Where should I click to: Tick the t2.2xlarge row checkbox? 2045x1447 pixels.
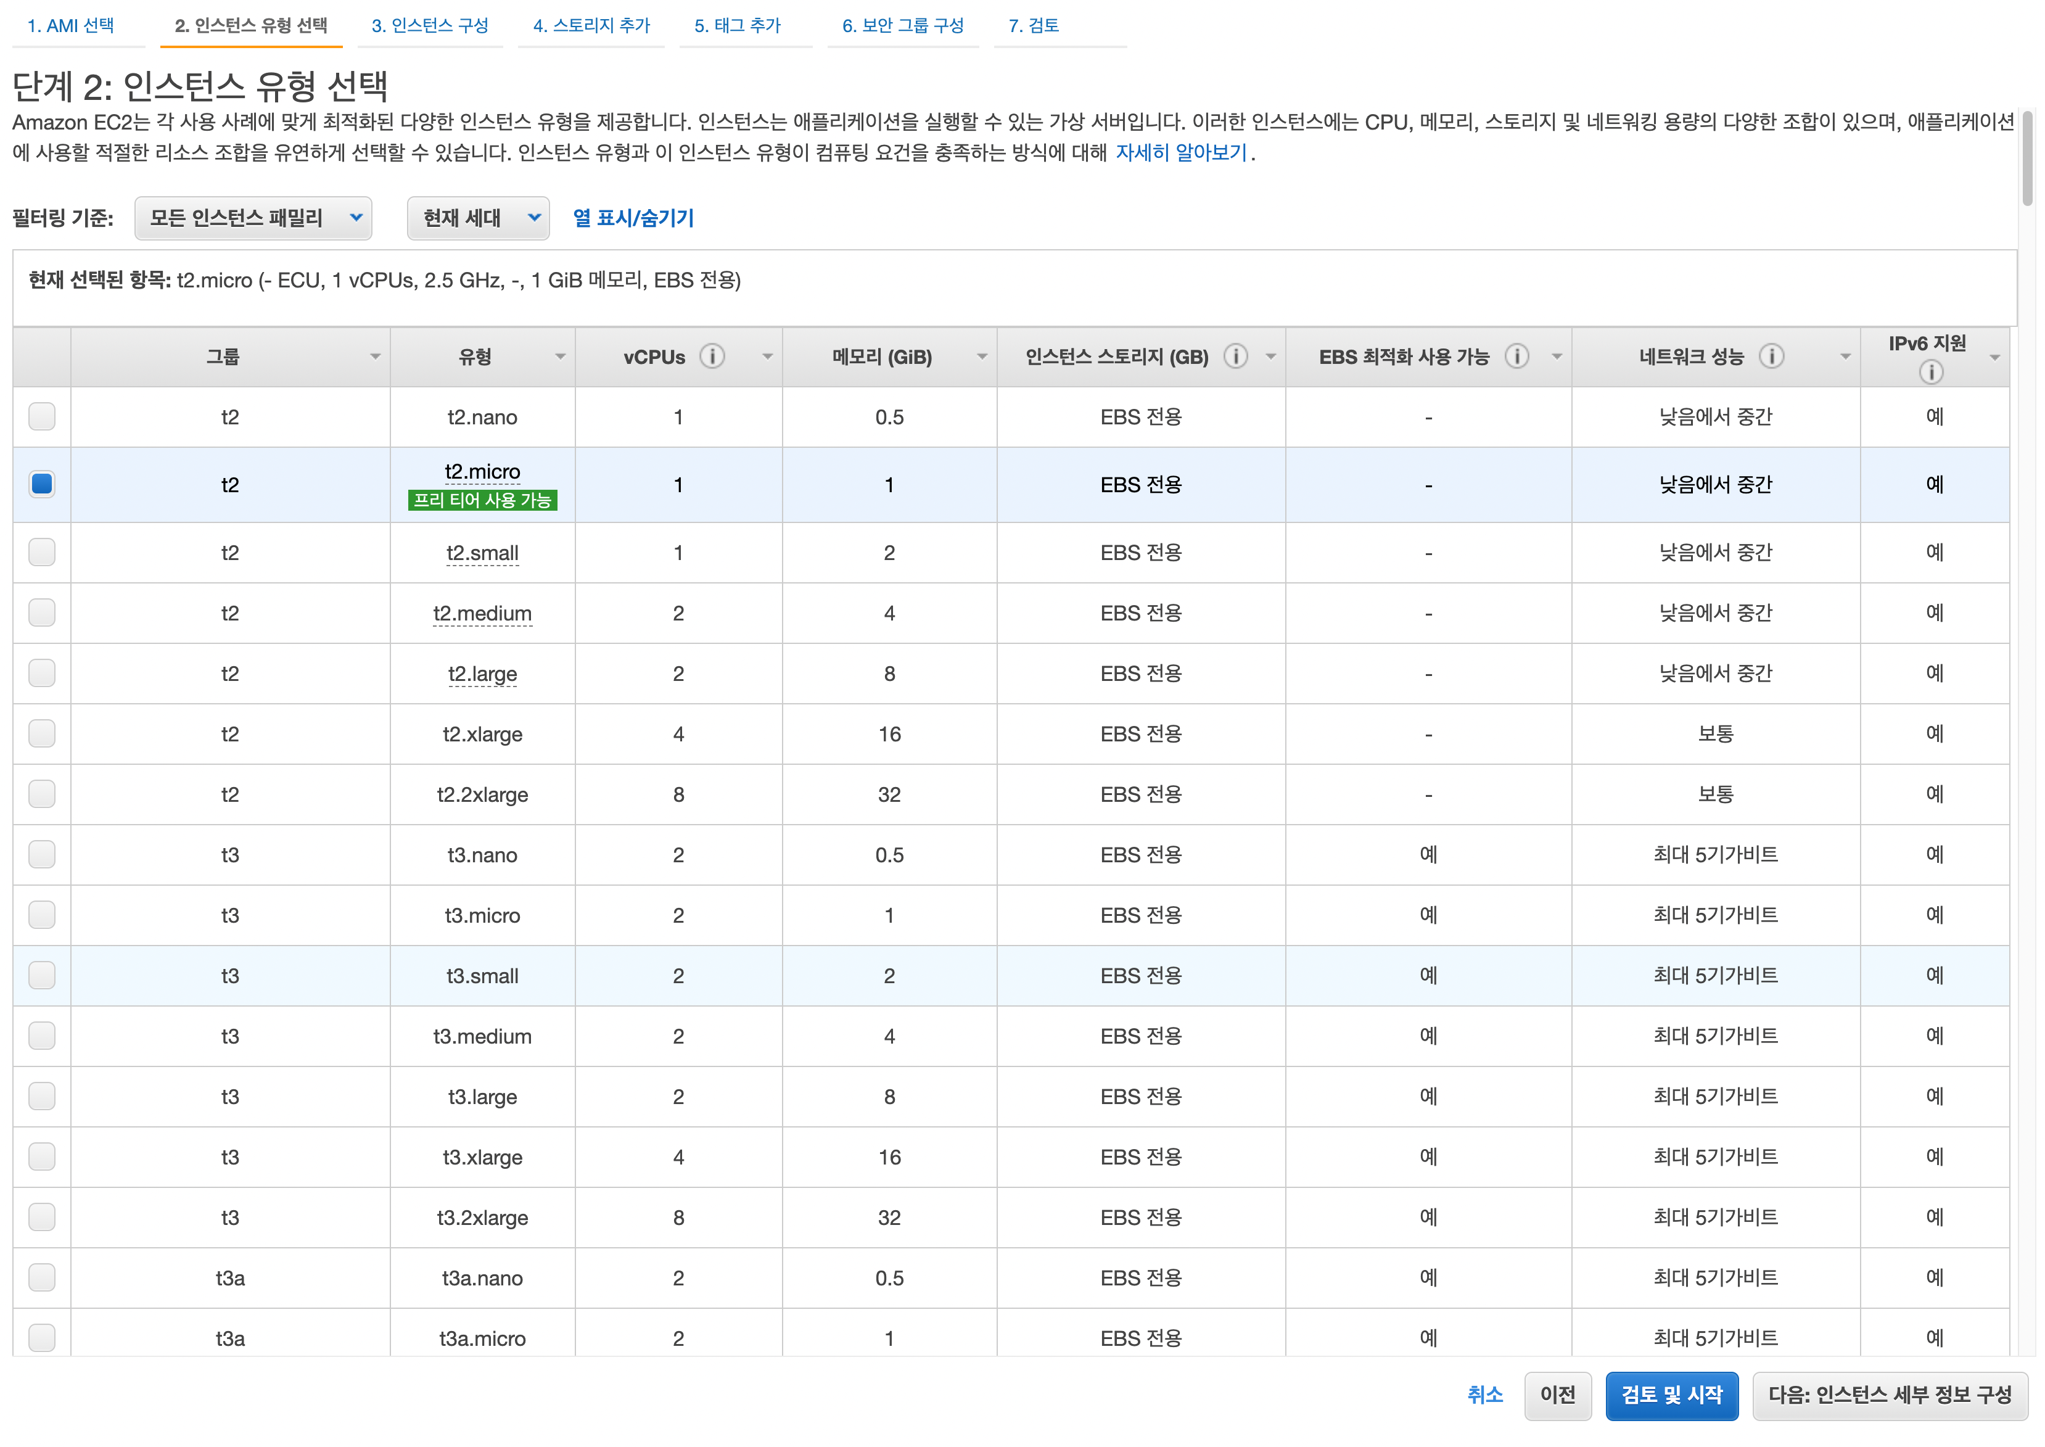click(x=42, y=794)
